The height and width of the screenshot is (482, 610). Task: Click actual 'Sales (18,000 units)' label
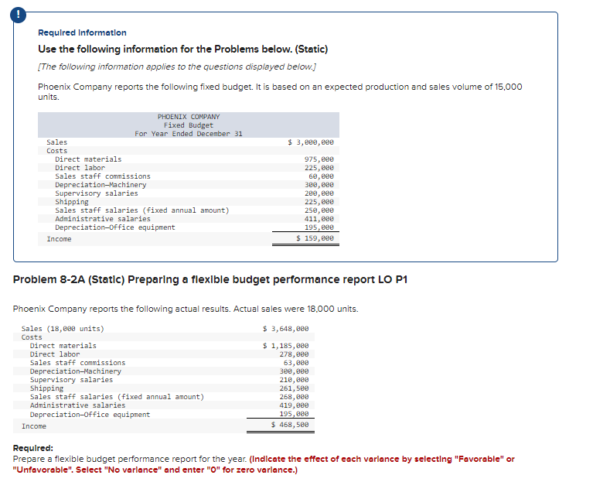click(x=63, y=329)
